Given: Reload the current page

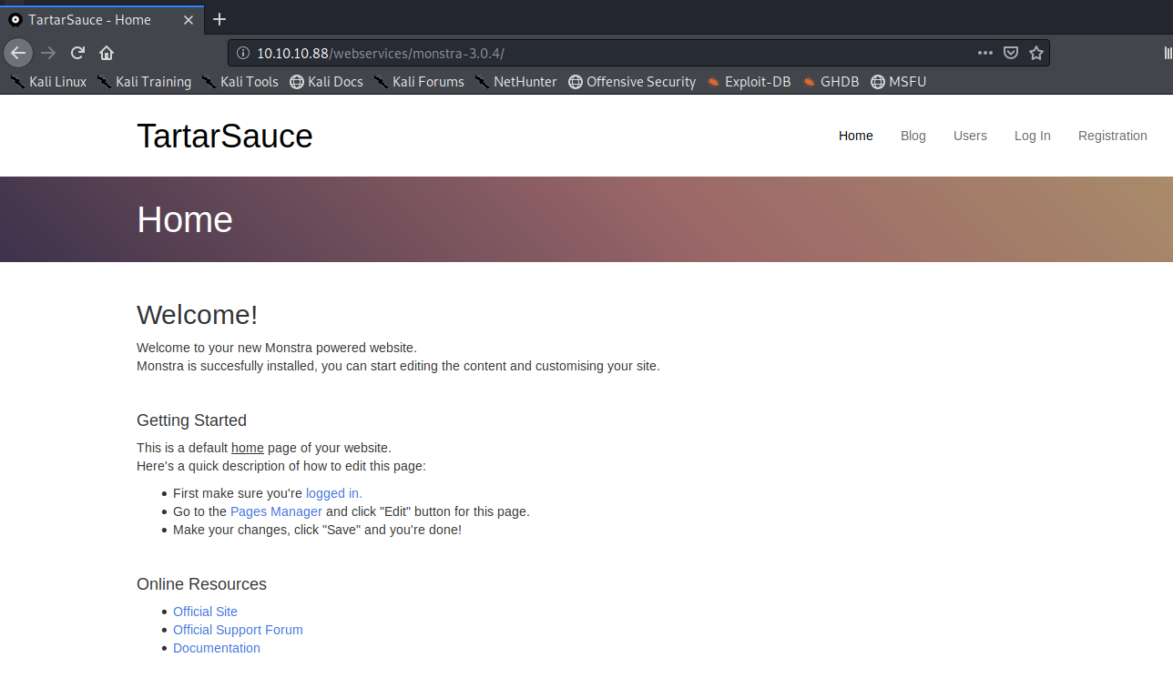Looking at the screenshot, I should coord(77,53).
